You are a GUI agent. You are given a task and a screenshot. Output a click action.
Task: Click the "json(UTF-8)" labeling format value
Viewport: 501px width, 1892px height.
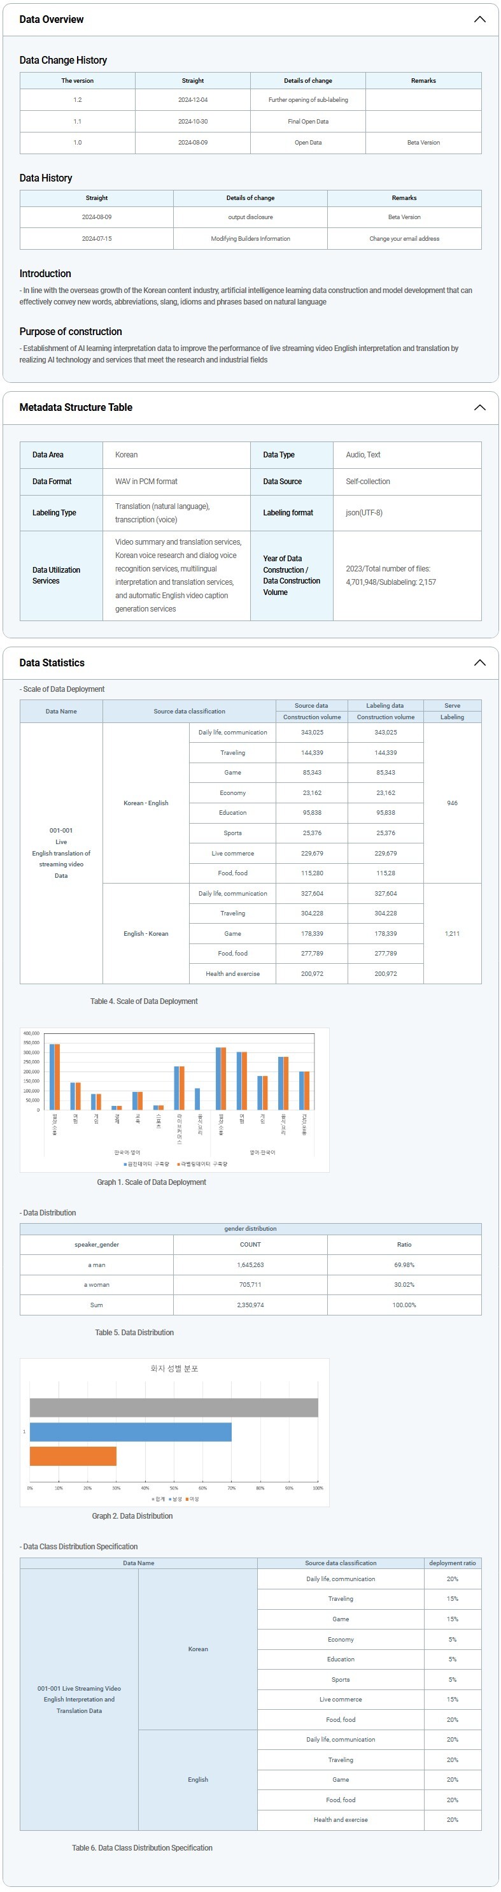(364, 513)
